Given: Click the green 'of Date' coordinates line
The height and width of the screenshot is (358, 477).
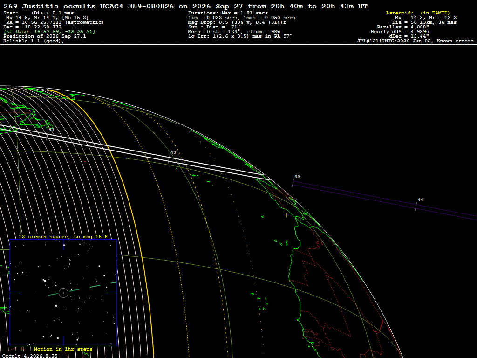Looking at the screenshot, I should click(x=49, y=32).
